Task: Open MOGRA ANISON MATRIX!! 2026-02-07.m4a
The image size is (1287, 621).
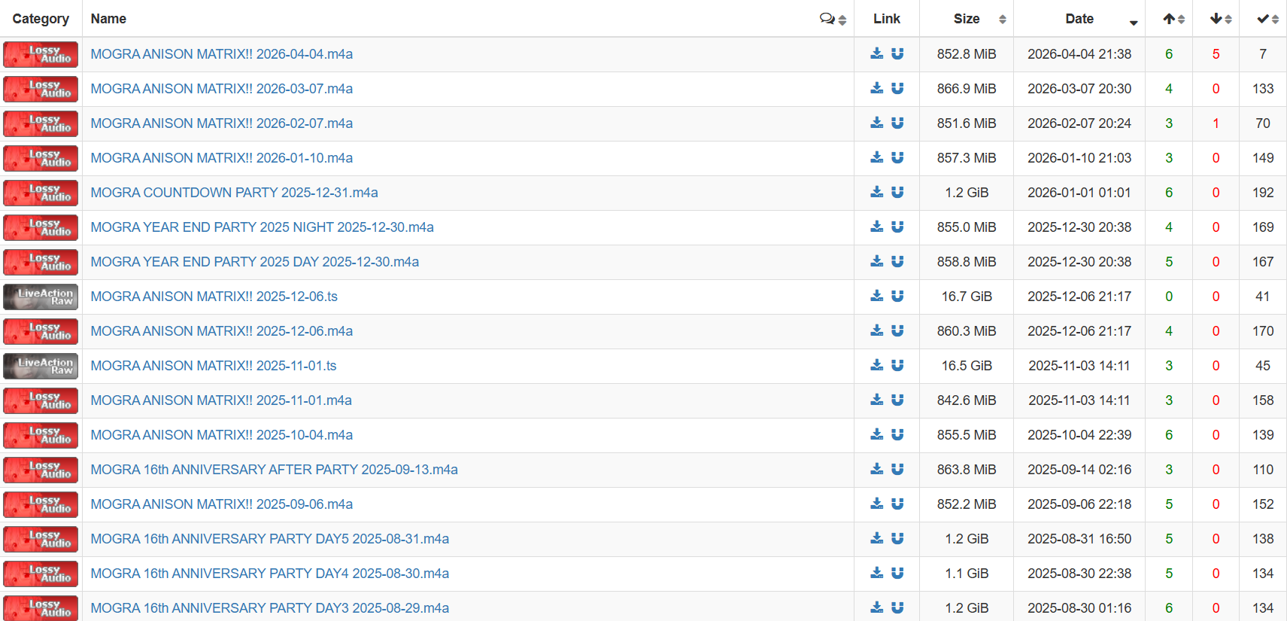Action: coord(222,123)
